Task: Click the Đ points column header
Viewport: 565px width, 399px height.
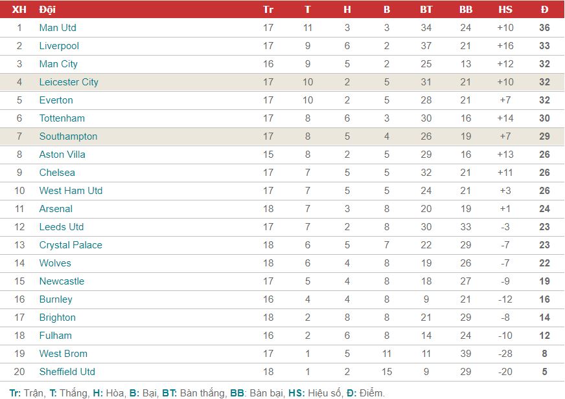Action: click(544, 9)
